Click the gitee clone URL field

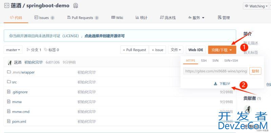pos(215,71)
